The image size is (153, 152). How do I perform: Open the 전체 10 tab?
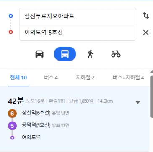point(18,78)
